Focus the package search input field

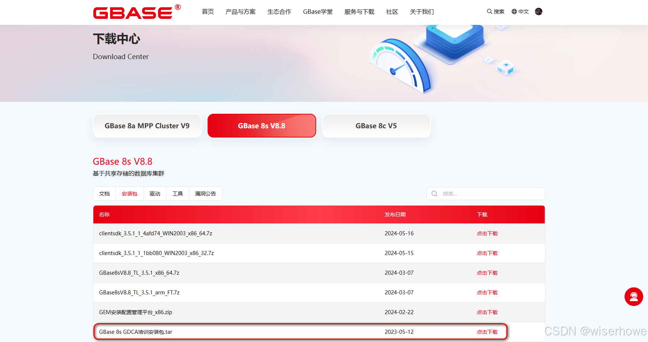486,194
